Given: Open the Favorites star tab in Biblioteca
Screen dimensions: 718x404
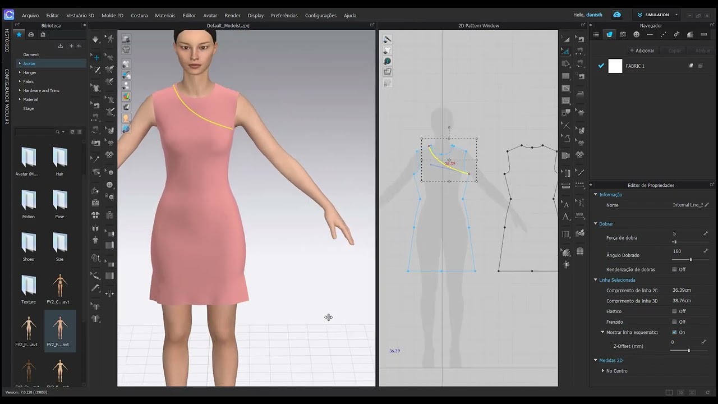Looking at the screenshot, I should 19,34.
